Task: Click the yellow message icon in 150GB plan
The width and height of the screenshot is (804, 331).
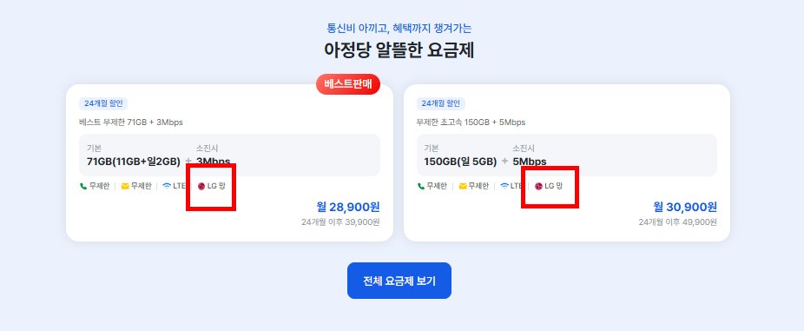Action: pos(463,186)
